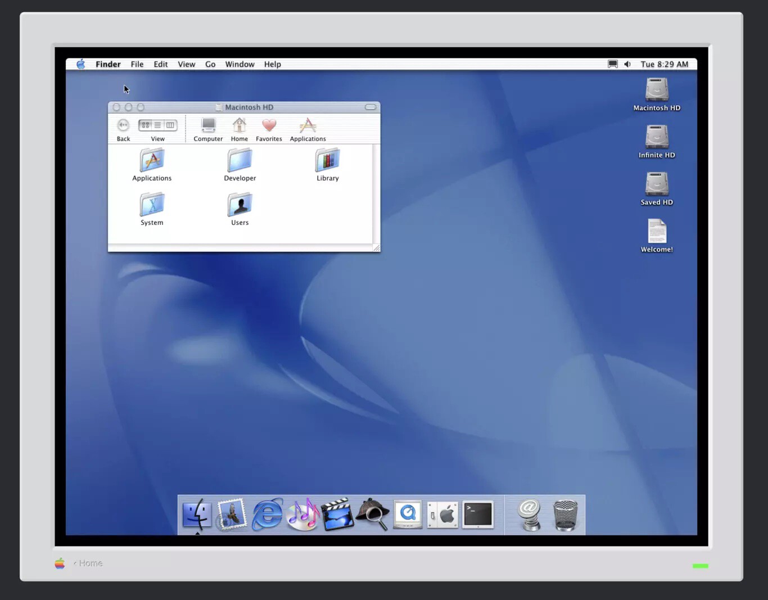Switch to column view mode
The width and height of the screenshot is (768, 600).
170,125
